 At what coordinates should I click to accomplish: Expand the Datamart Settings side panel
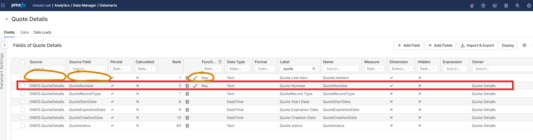[x=5, y=45]
